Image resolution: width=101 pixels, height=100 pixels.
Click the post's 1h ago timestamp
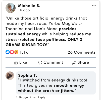pyautogui.click(x=24, y=10)
